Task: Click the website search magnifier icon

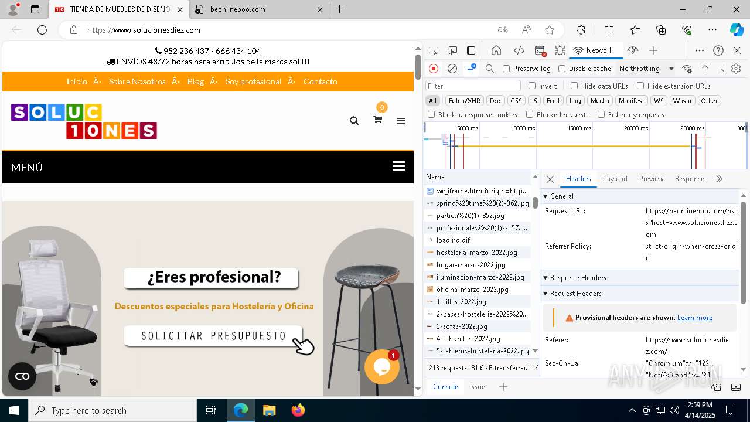Action: (354, 120)
